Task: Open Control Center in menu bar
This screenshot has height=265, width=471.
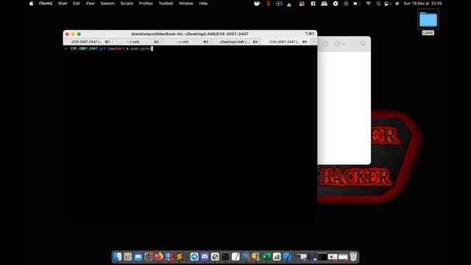Action: 387,4
